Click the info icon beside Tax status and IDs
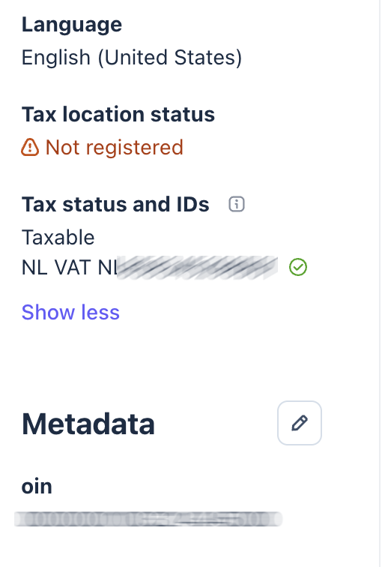The image size is (382, 567). [x=237, y=204]
